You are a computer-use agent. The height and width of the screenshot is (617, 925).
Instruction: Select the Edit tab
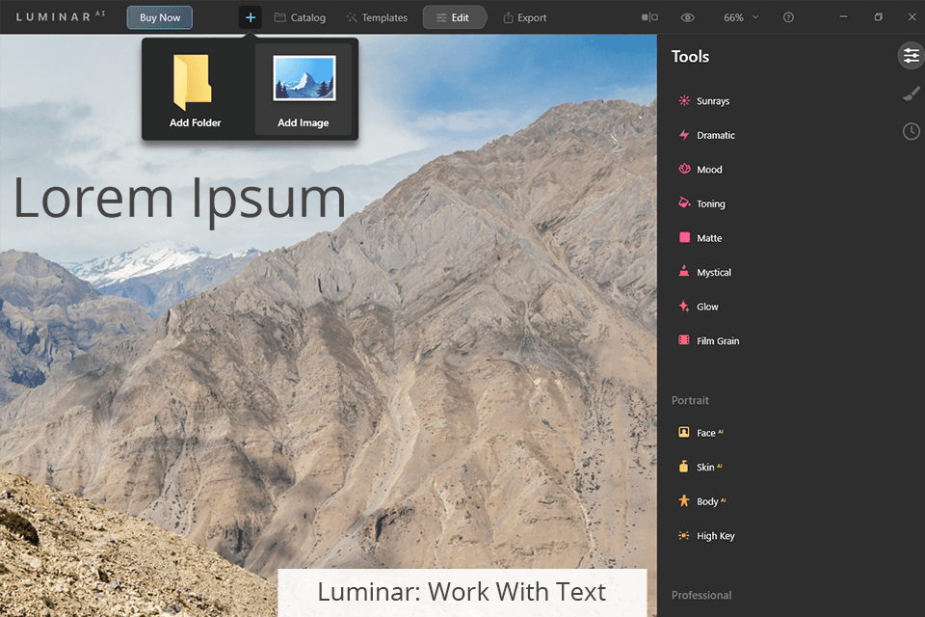coord(453,17)
